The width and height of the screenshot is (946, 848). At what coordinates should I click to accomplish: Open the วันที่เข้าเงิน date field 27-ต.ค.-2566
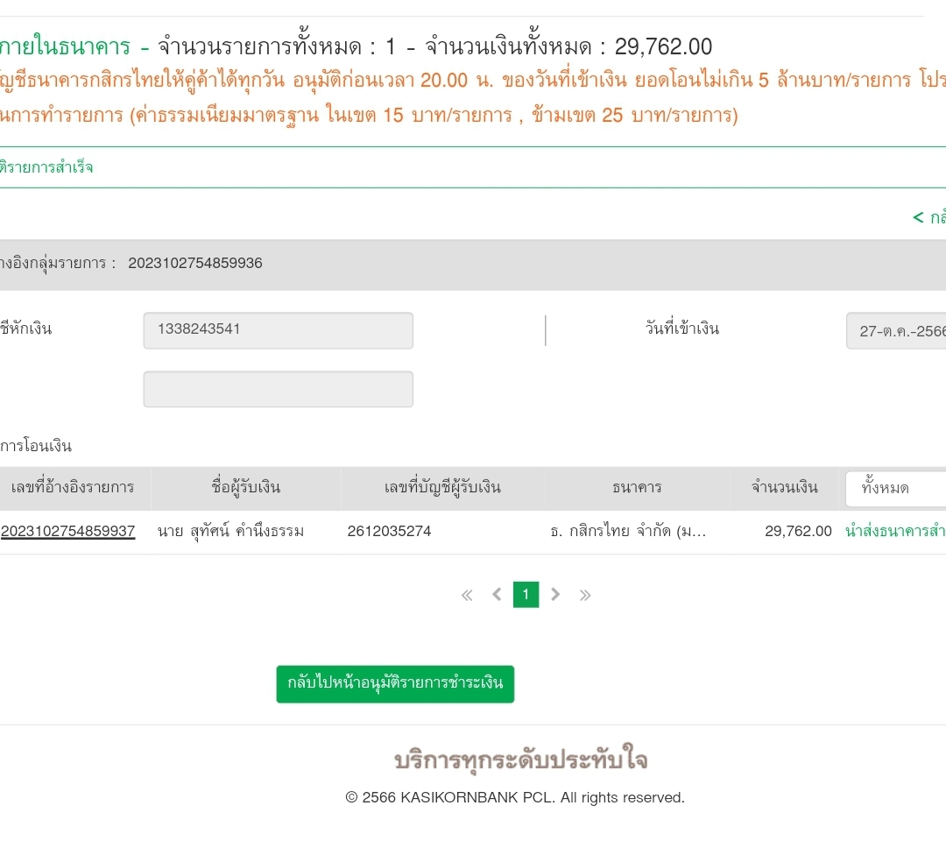896,331
